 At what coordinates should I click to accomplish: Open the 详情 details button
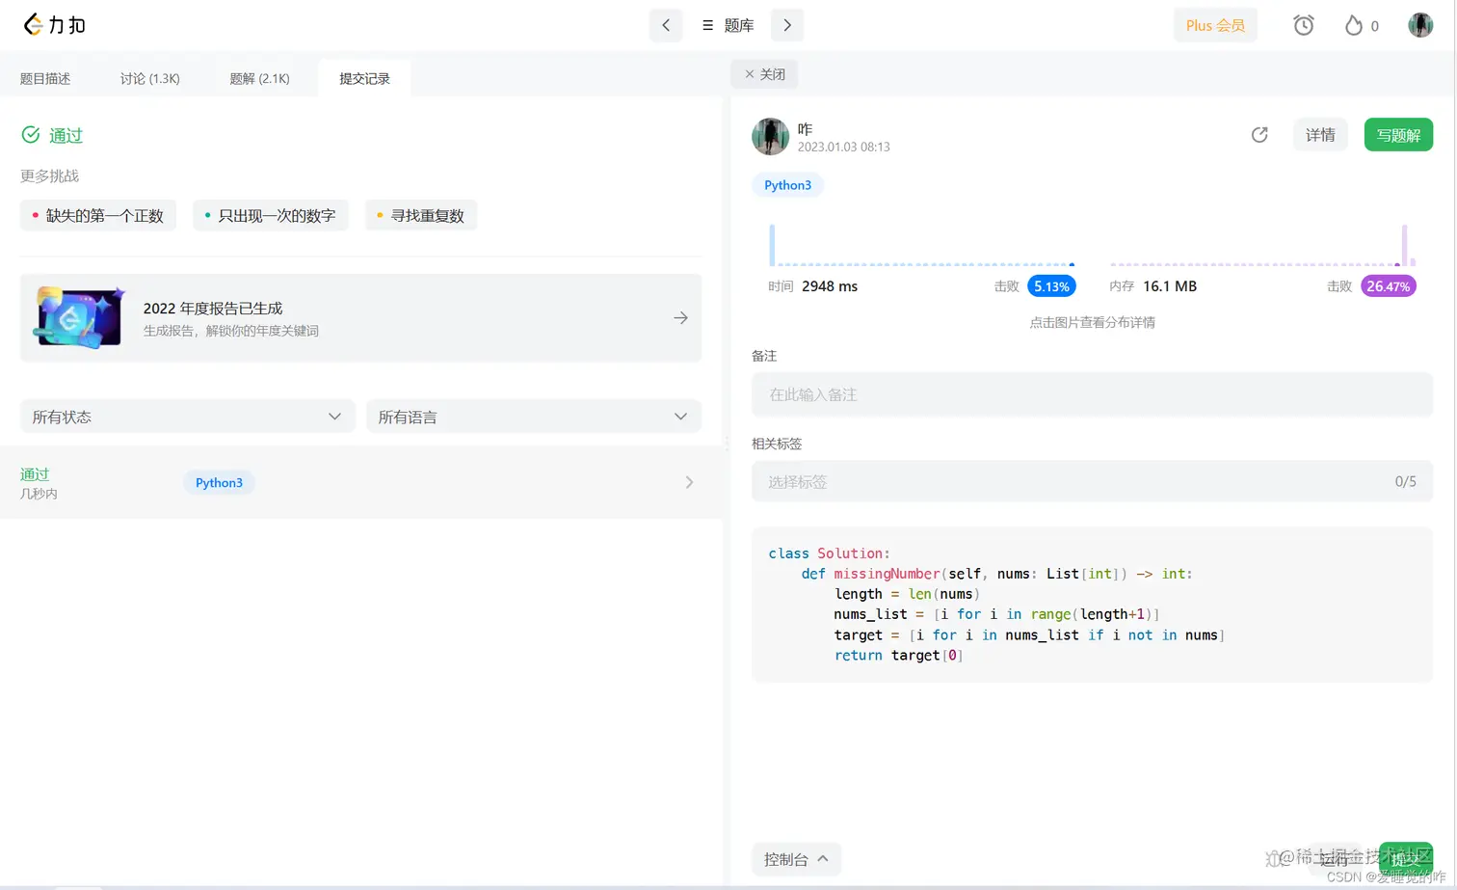click(1320, 135)
